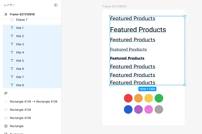Viewport: 202px width, 134px height.
Task: Pick the green color circle
Action: pyautogui.click(x=159, y=98)
